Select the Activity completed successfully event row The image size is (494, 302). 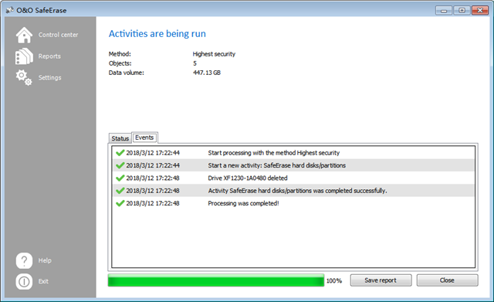point(293,191)
